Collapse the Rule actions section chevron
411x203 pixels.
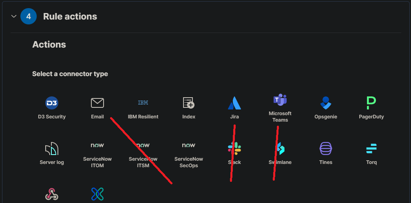[14, 17]
